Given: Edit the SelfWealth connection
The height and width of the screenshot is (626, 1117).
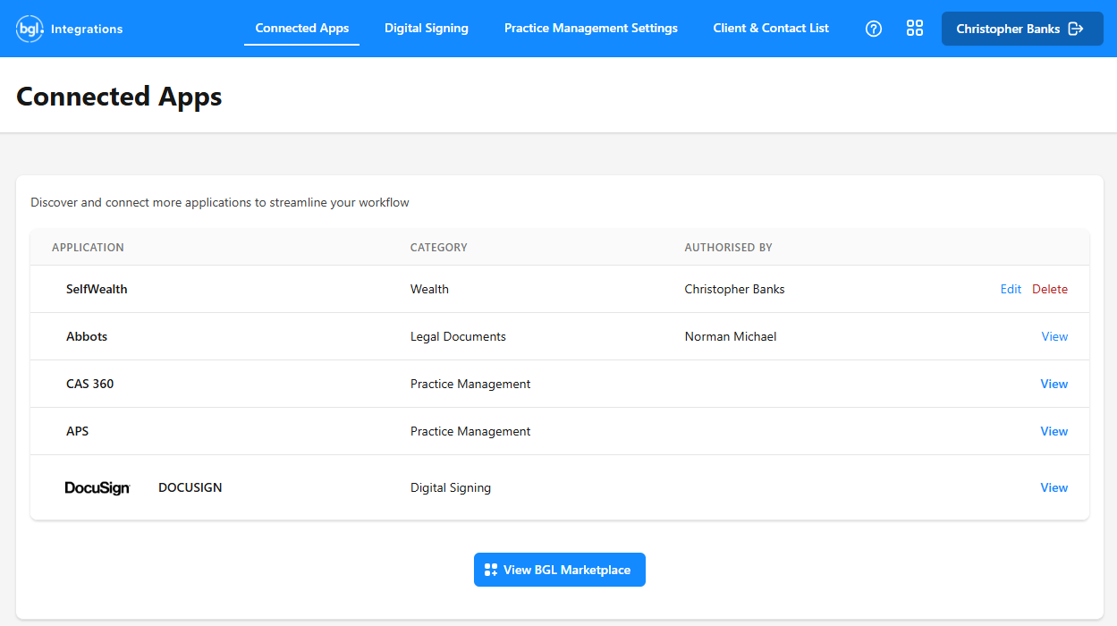Looking at the screenshot, I should pos(1011,289).
